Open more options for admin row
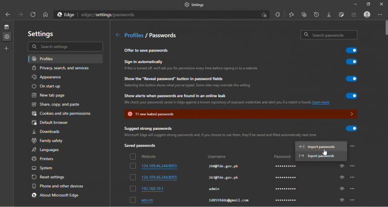The image size is (388, 207). (352, 189)
